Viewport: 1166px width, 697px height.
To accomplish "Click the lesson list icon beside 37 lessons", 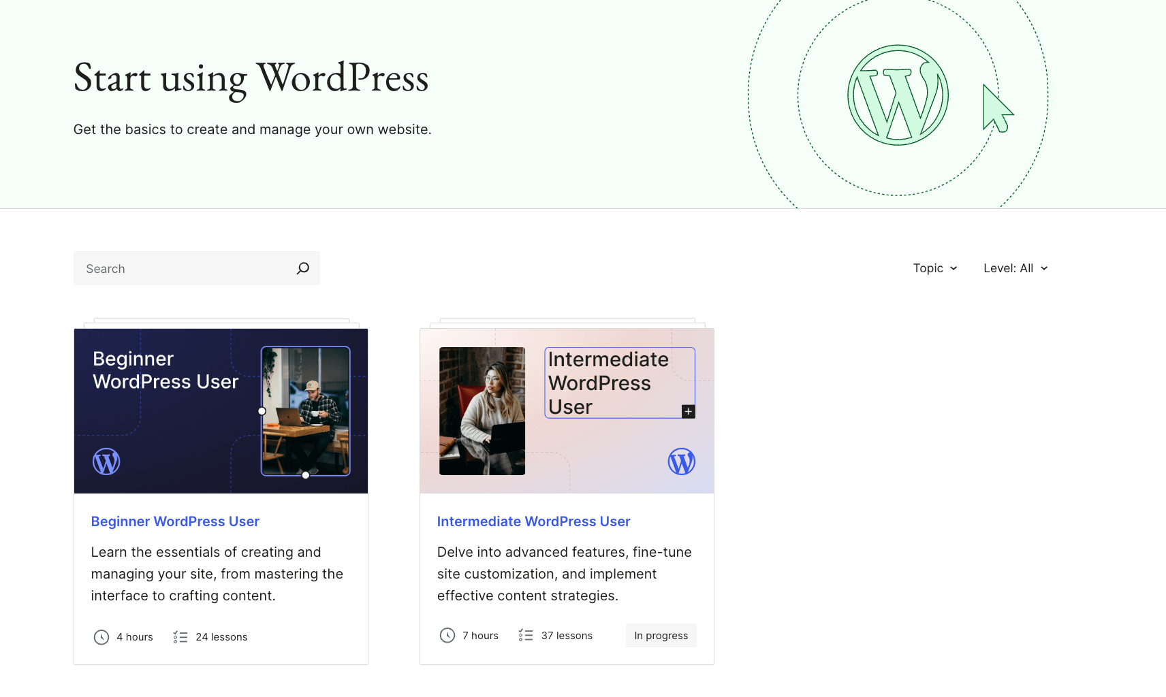I will point(526,636).
